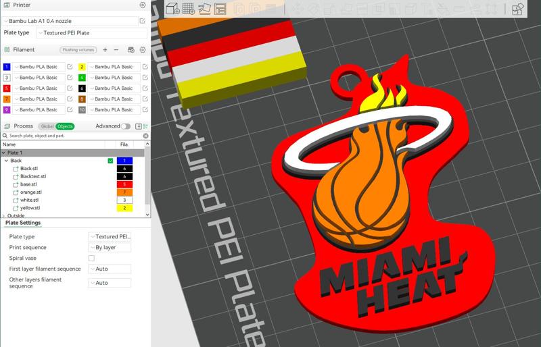Collapse the Plate 1 tree node

(4, 153)
